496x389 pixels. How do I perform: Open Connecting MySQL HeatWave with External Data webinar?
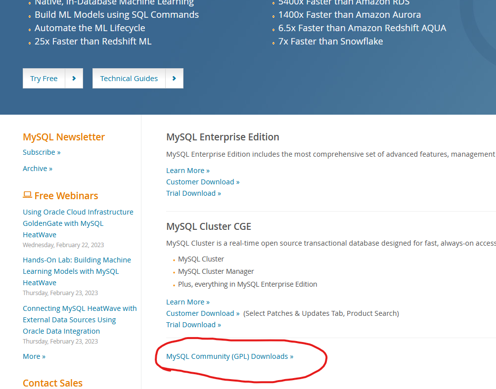coord(80,320)
